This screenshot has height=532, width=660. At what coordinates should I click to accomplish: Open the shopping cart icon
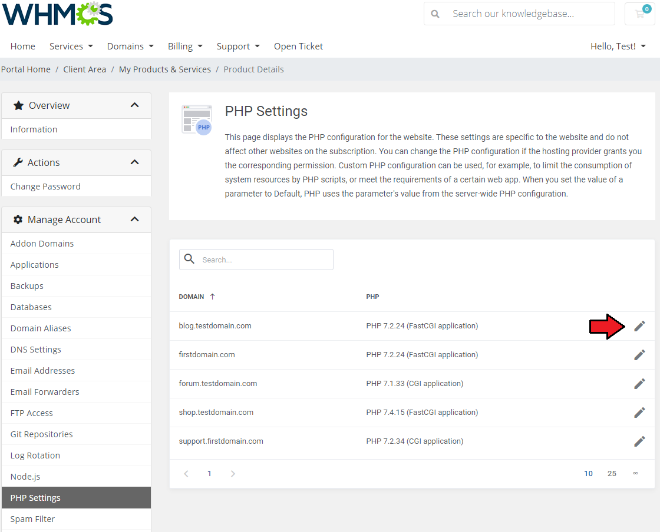click(x=640, y=14)
